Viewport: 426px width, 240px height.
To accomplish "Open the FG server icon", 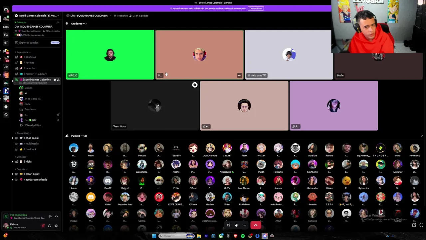I will click(6, 35).
